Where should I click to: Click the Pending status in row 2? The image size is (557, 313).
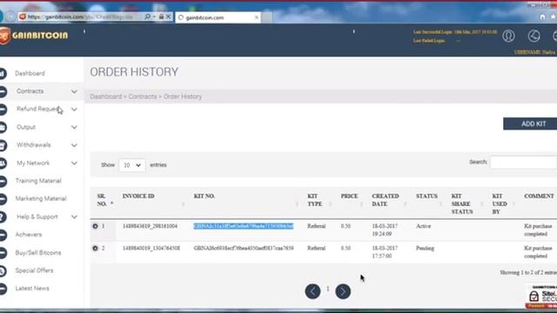425,248
